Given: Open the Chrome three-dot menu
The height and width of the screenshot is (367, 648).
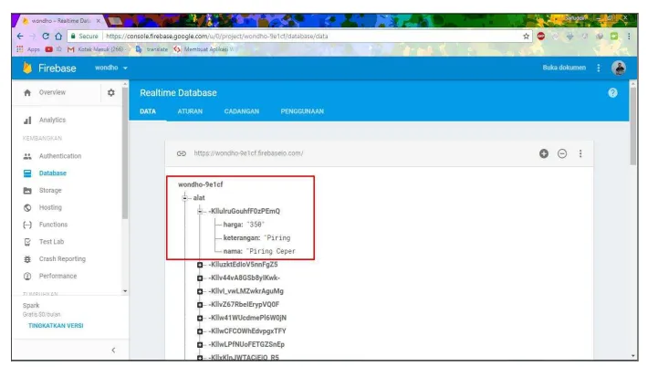Looking at the screenshot, I should pyautogui.click(x=629, y=36).
